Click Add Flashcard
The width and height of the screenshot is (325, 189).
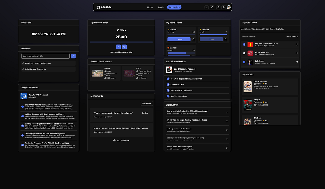tap(121, 140)
